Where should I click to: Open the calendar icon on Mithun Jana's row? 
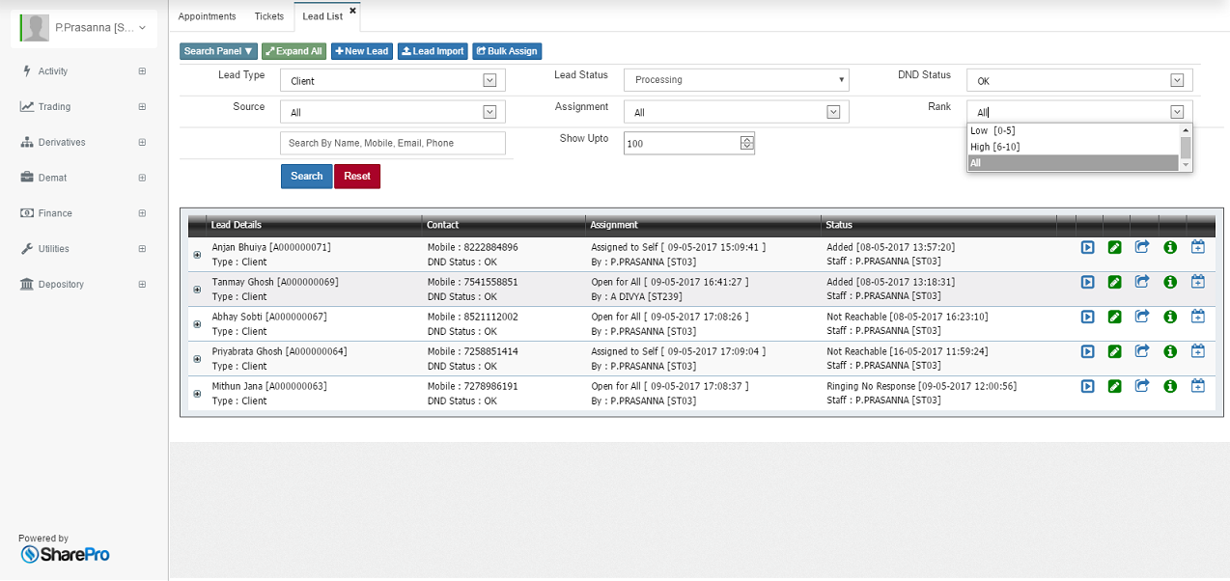pyautogui.click(x=1197, y=386)
